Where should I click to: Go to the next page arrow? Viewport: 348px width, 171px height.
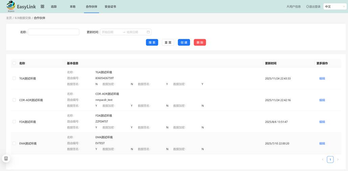(x=338, y=159)
